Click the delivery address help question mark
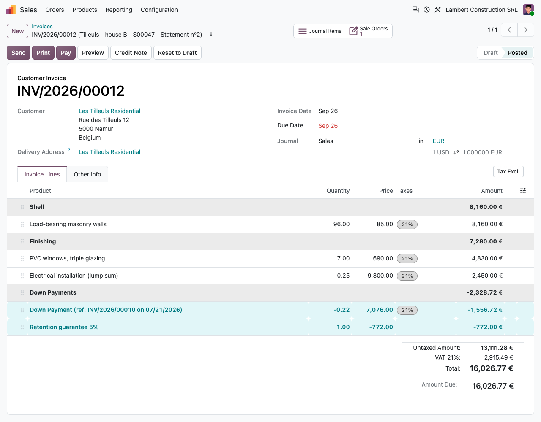 (x=69, y=150)
